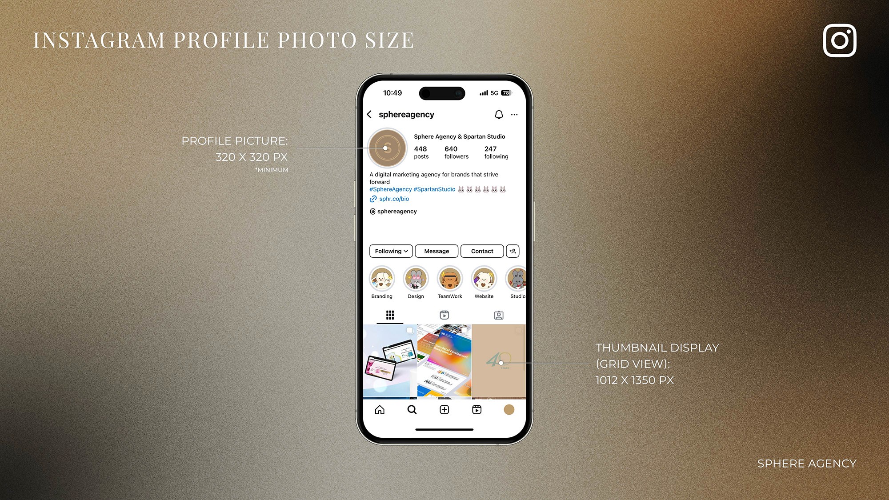
Task: Toggle add person/follow suggestion icon
Action: (x=513, y=251)
